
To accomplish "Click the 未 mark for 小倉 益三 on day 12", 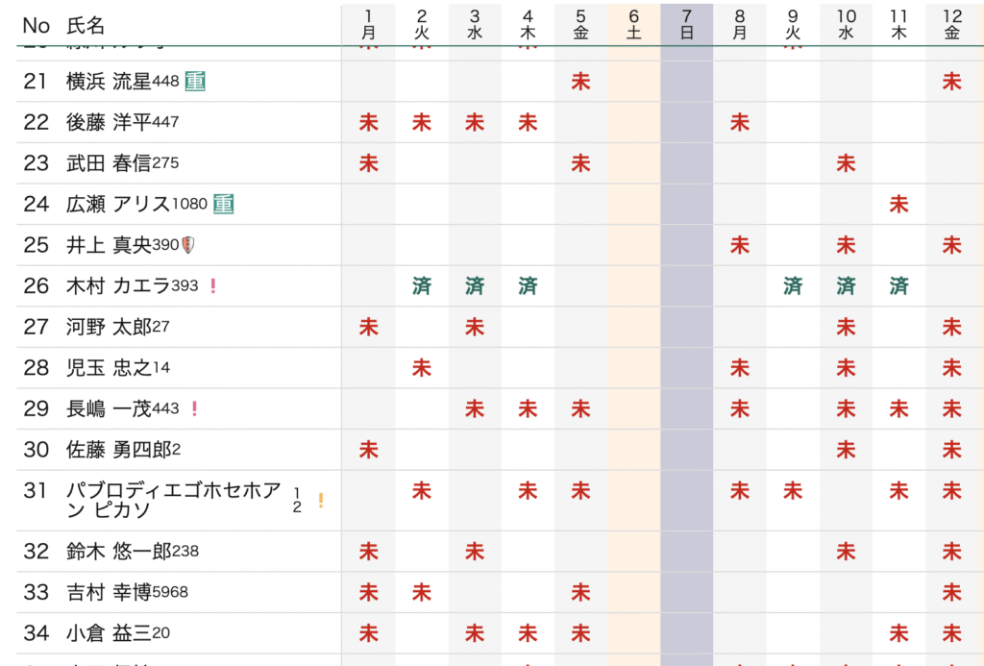I will click(x=951, y=633).
